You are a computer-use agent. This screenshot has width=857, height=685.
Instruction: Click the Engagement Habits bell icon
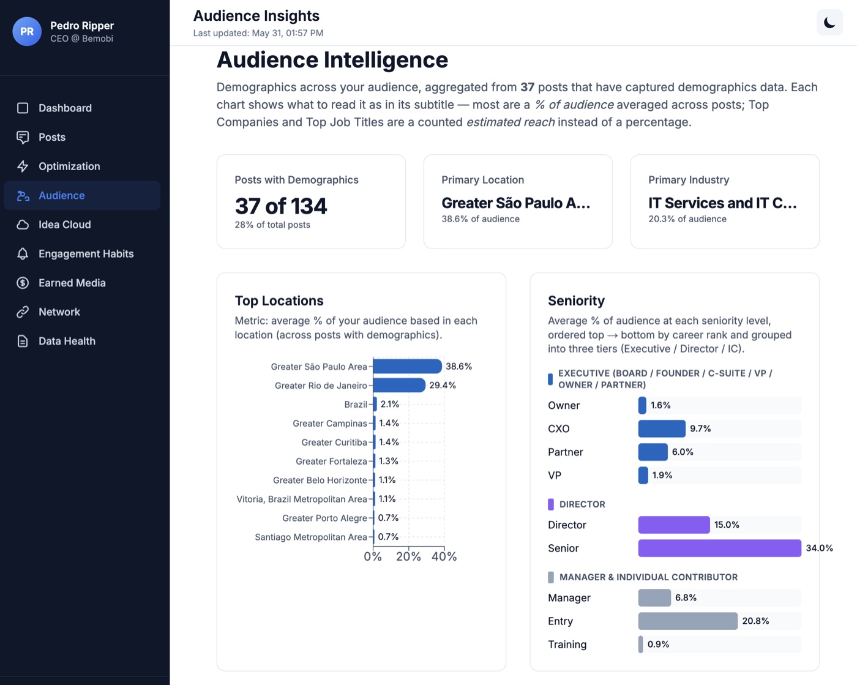point(23,253)
